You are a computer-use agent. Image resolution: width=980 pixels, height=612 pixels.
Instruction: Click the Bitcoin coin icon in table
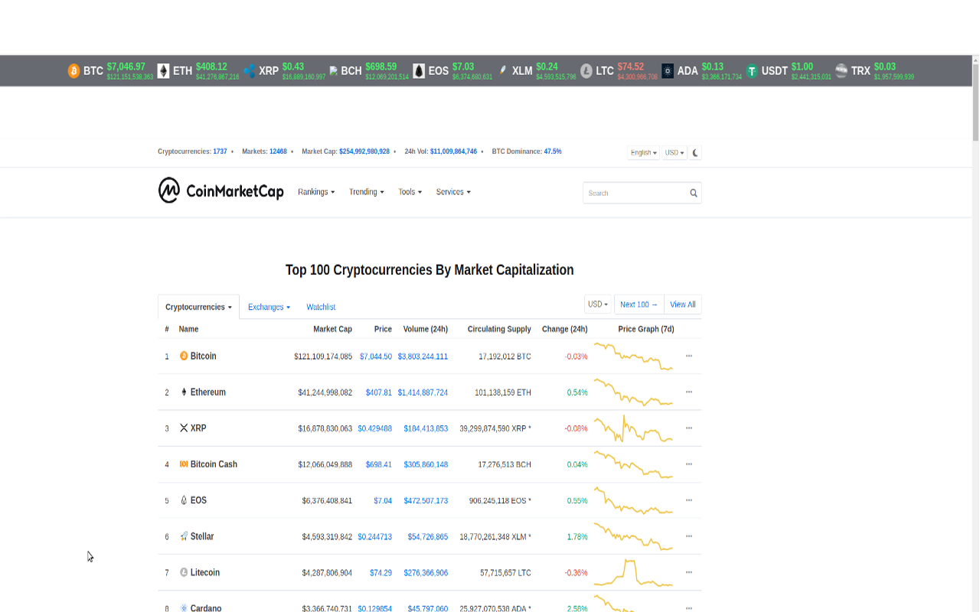184,356
